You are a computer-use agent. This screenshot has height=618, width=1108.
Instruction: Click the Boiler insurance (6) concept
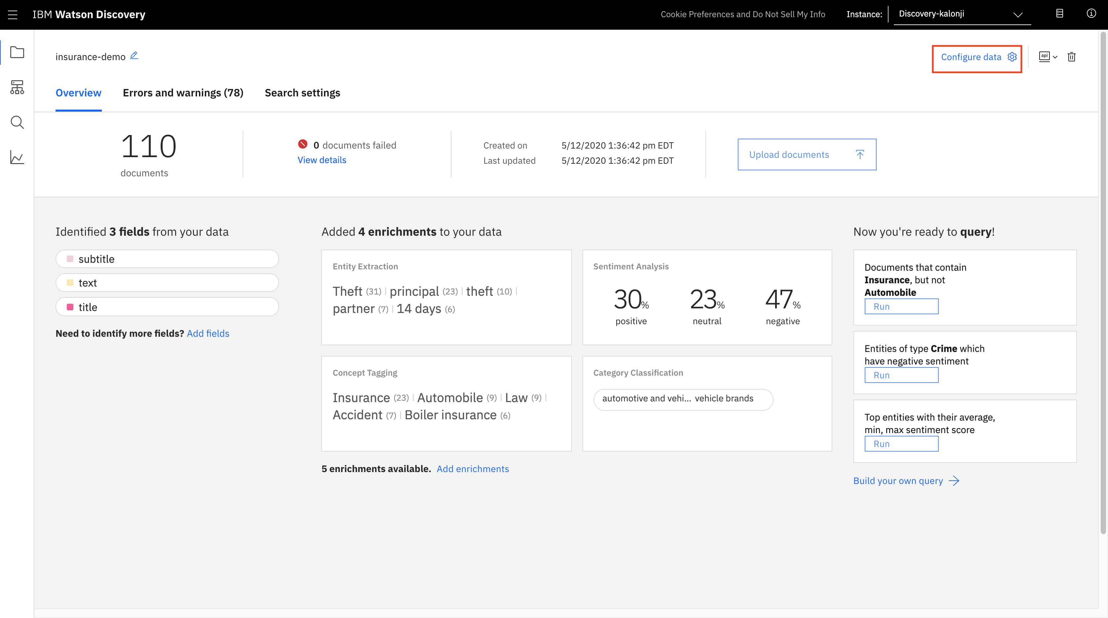[x=457, y=415]
